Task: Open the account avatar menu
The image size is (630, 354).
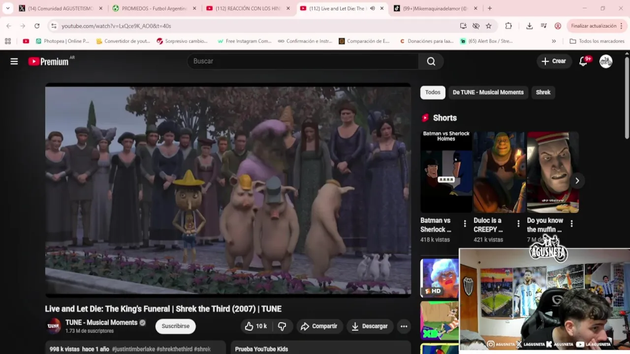Action: pyautogui.click(x=606, y=61)
